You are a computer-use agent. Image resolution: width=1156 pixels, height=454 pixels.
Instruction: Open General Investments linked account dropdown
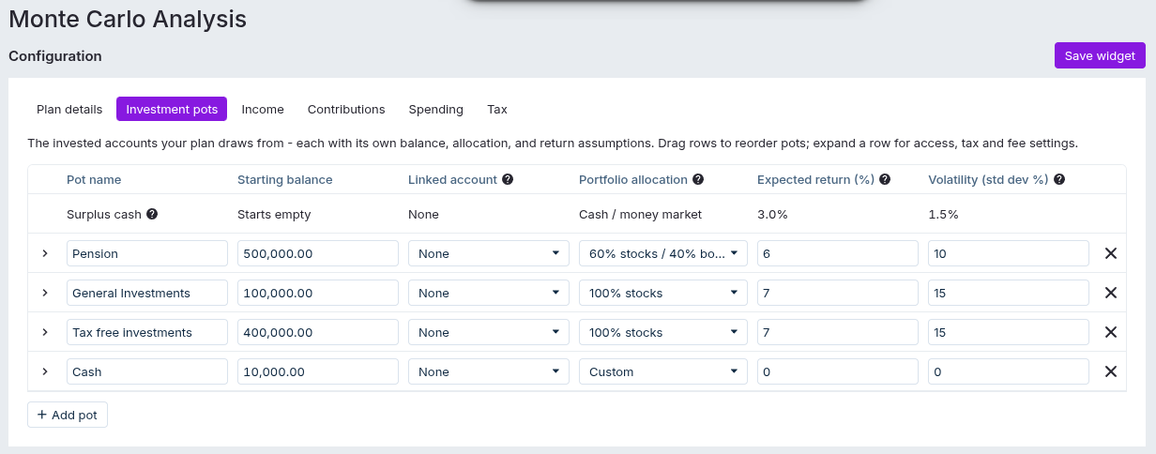click(x=489, y=293)
